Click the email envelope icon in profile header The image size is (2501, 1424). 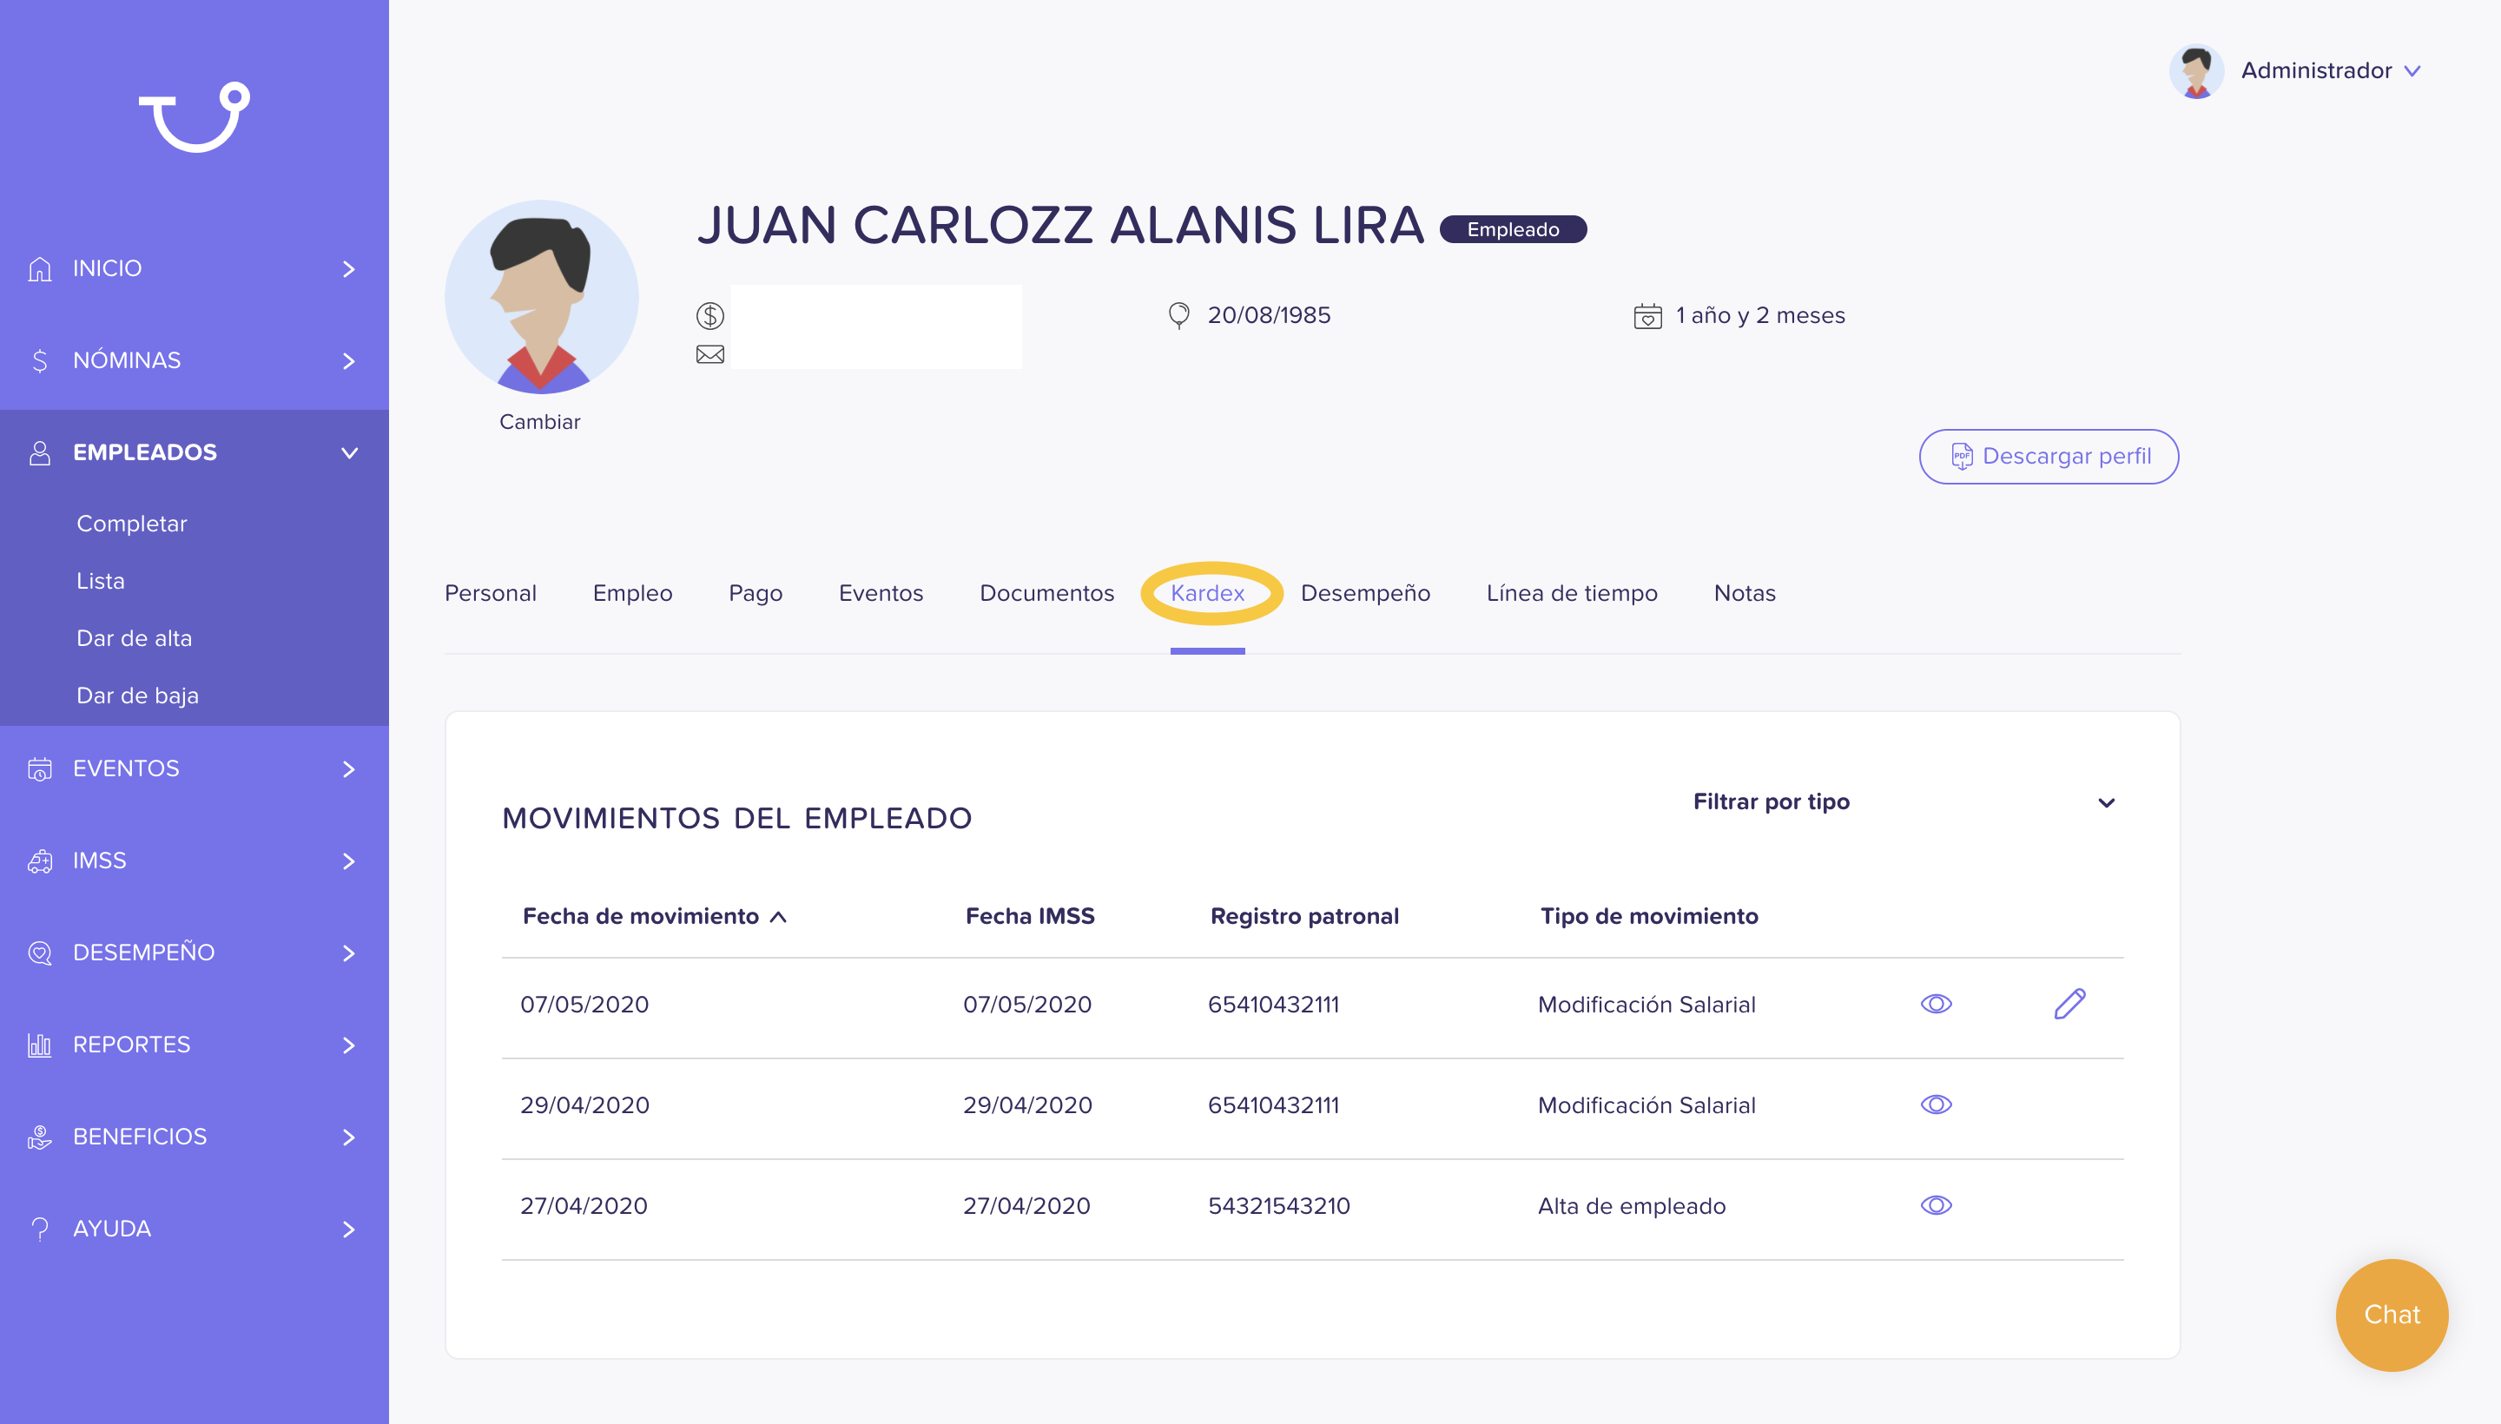click(710, 354)
